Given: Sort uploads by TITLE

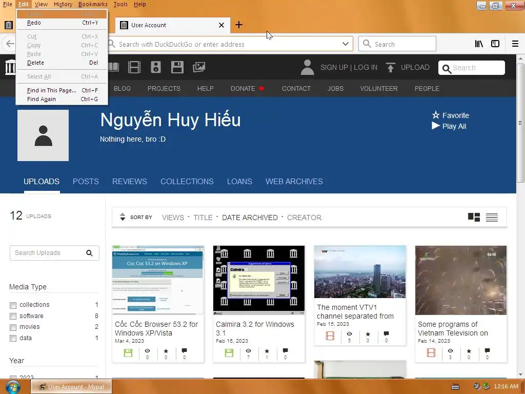Looking at the screenshot, I should pos(203,218).
